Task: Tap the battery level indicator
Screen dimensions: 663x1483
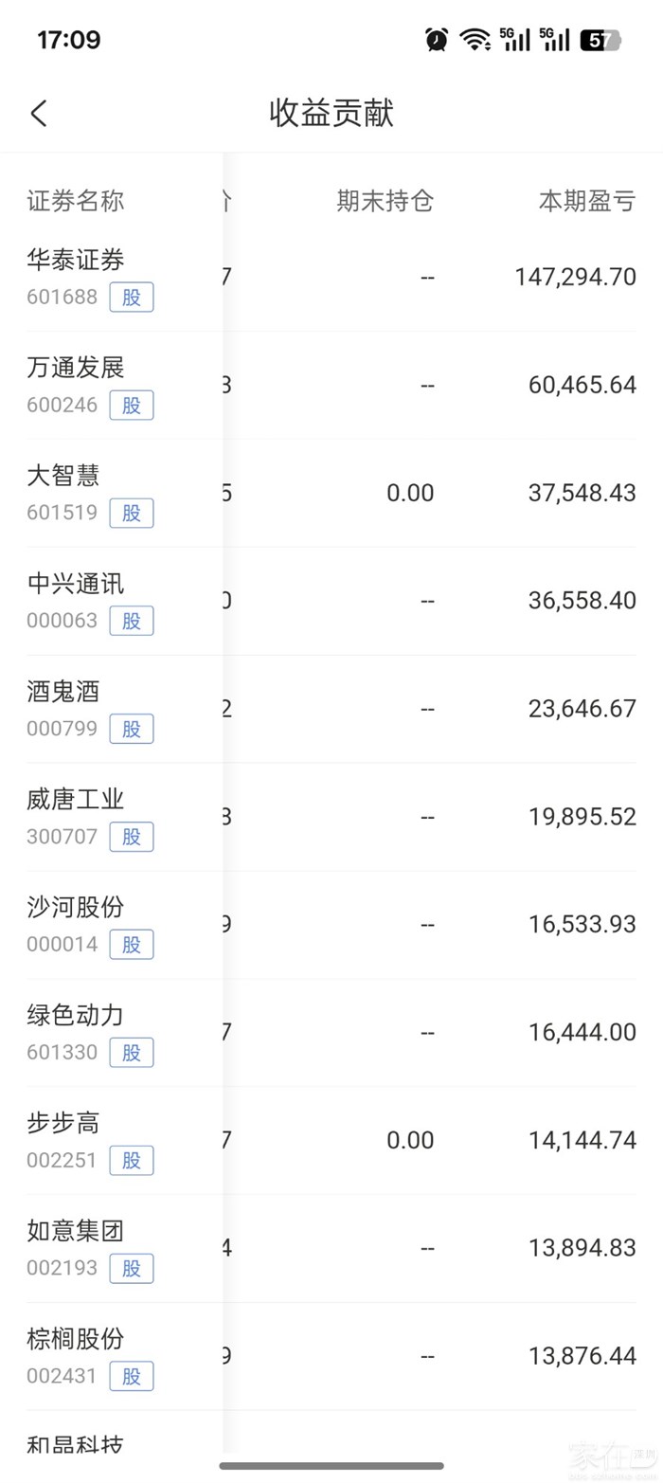Action: coord(600,40)
